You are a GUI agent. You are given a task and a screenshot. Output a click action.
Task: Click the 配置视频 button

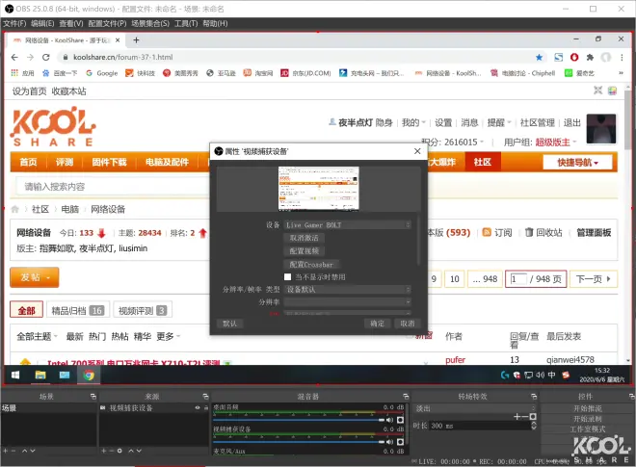point(305,251)
